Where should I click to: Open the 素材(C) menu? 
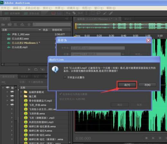click(48, 8)
